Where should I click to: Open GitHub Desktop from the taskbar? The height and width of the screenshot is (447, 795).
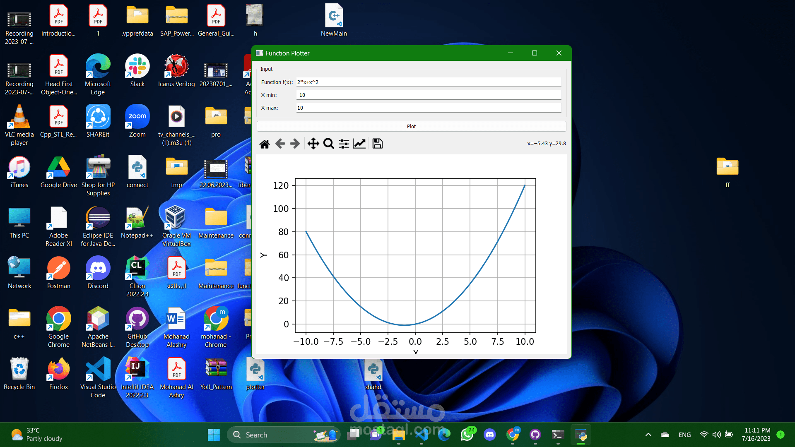(x=535, y=435)
